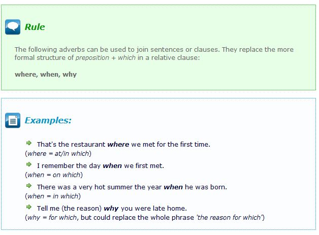Screen dimensions: 319x235
Task: Click the italic "the reason for which" phrase
Action: 230,217
